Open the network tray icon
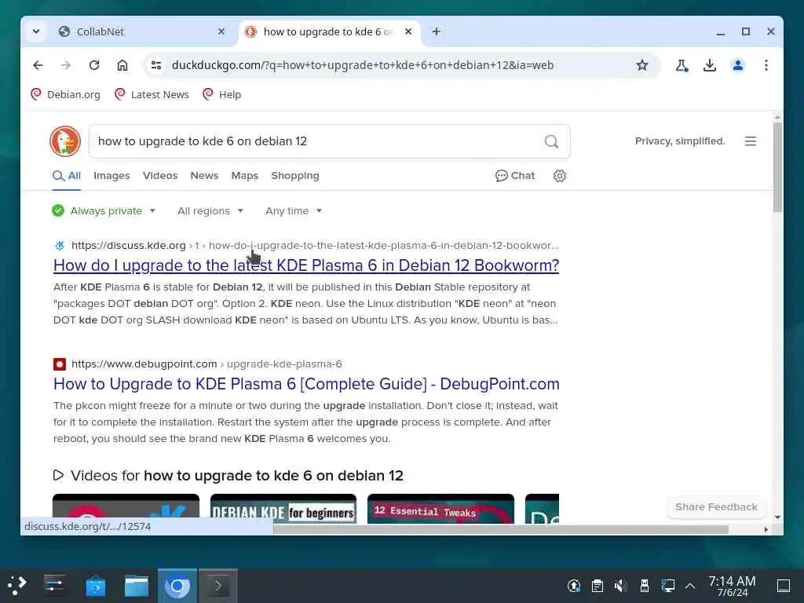 point(667,586)
